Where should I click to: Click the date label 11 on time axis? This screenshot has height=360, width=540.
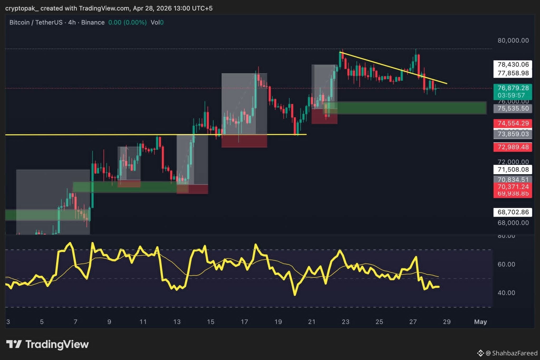click(143, 322)
